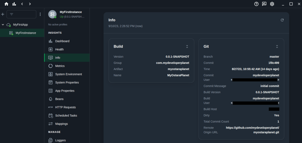
Task: Click the plus icon to add an instance
Action: coord(3,14)
